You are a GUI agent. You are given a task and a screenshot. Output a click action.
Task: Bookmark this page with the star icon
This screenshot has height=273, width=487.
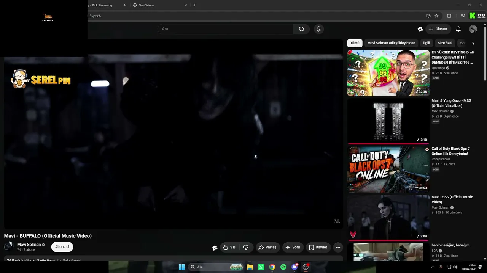point(436,16)
